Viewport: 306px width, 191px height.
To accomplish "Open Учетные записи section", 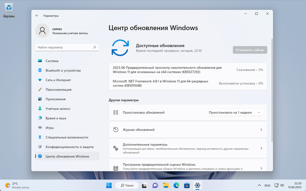I will pyautogui.click(x=67, y=108).
